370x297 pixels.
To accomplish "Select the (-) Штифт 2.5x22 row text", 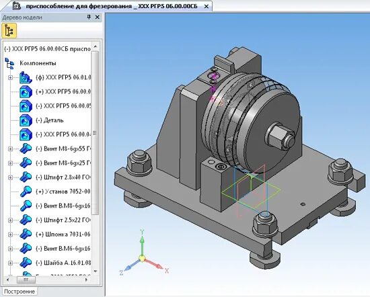I will 63,220.
